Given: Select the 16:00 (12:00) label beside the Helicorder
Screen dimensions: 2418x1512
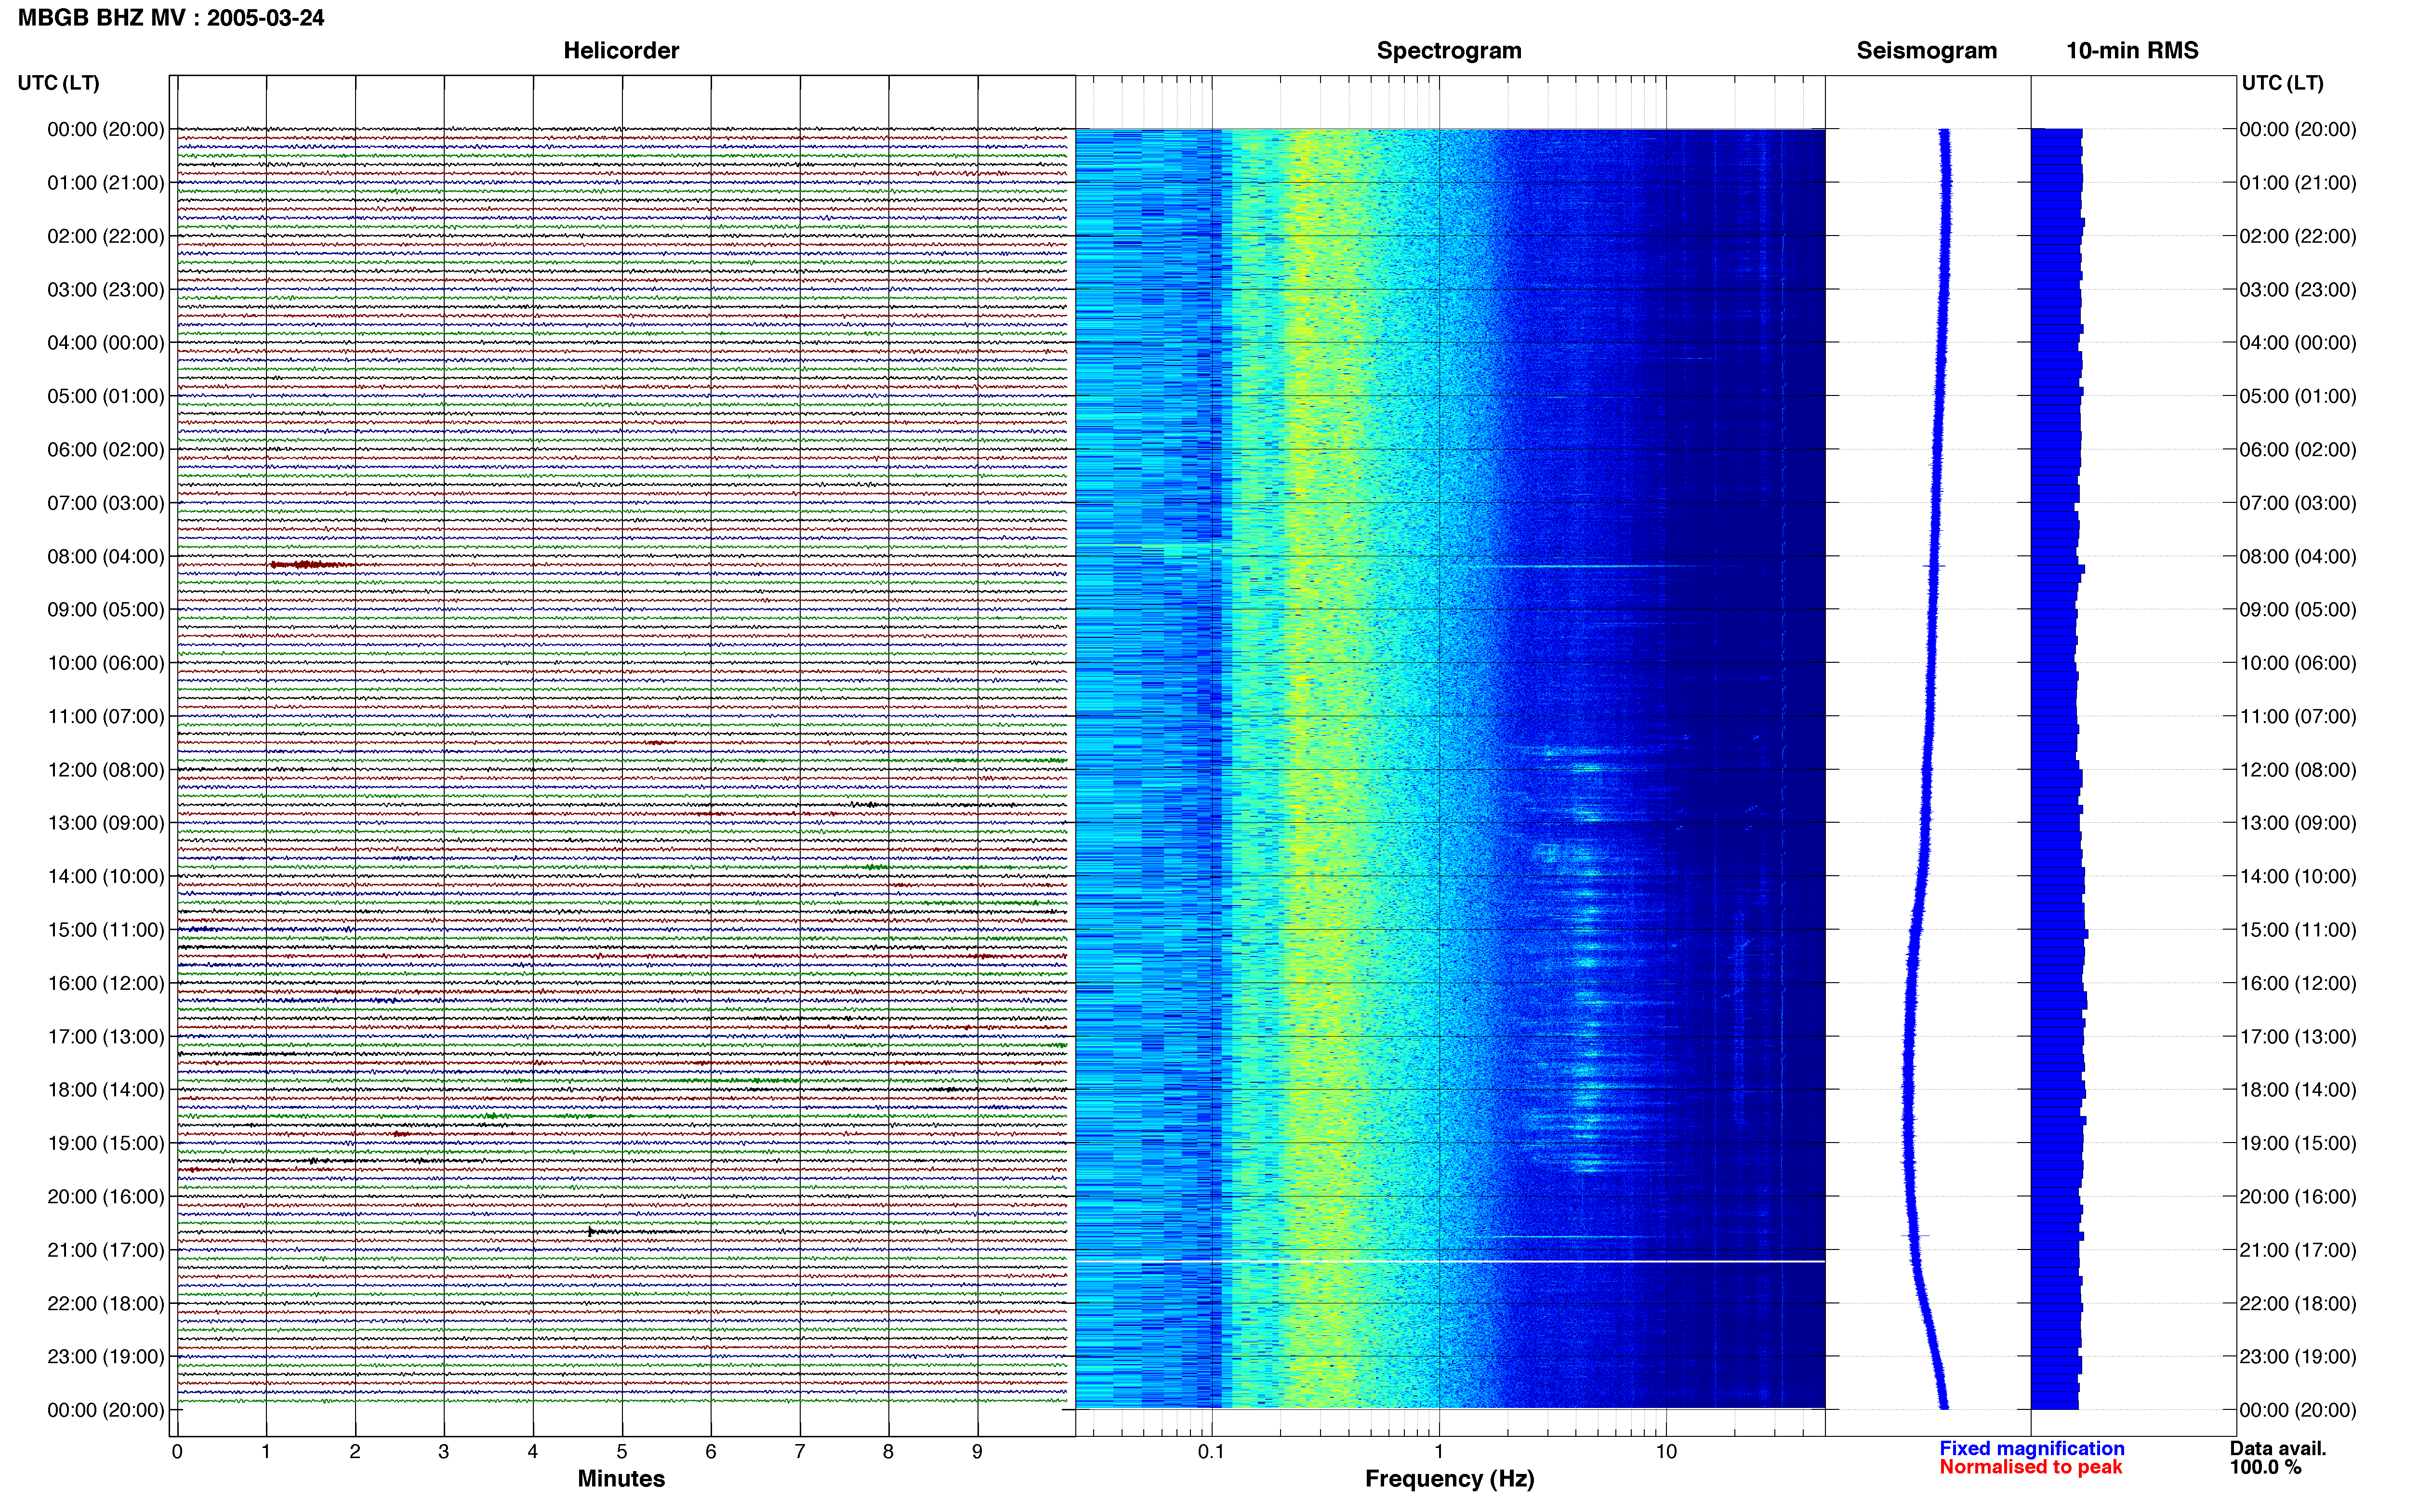Looking at the screenshot, I should click(106, 983).
